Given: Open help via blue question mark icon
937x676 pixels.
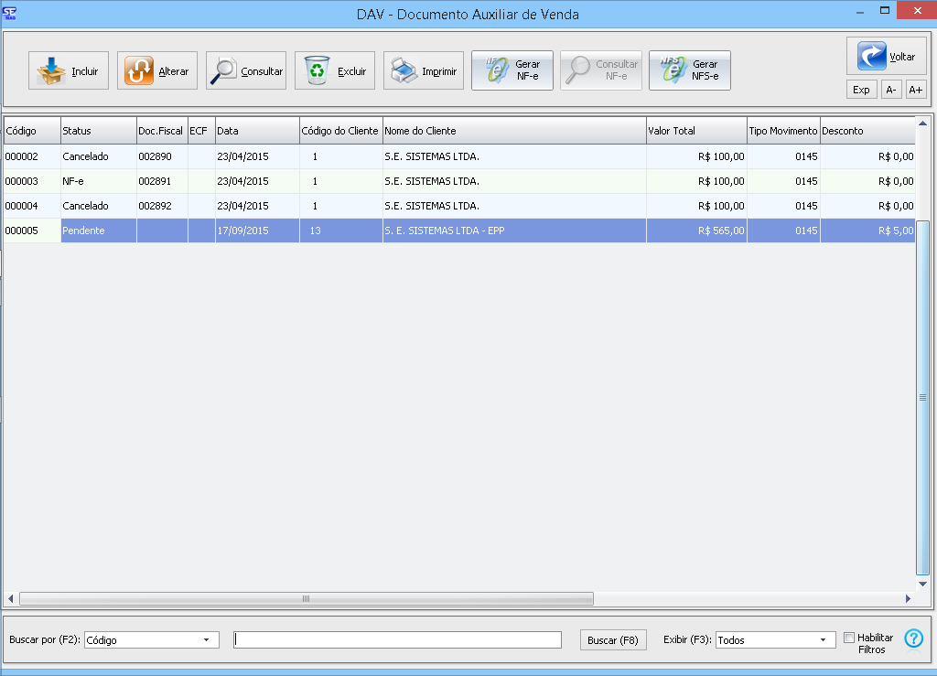Looking at the screenshot, I should [913, 638].
